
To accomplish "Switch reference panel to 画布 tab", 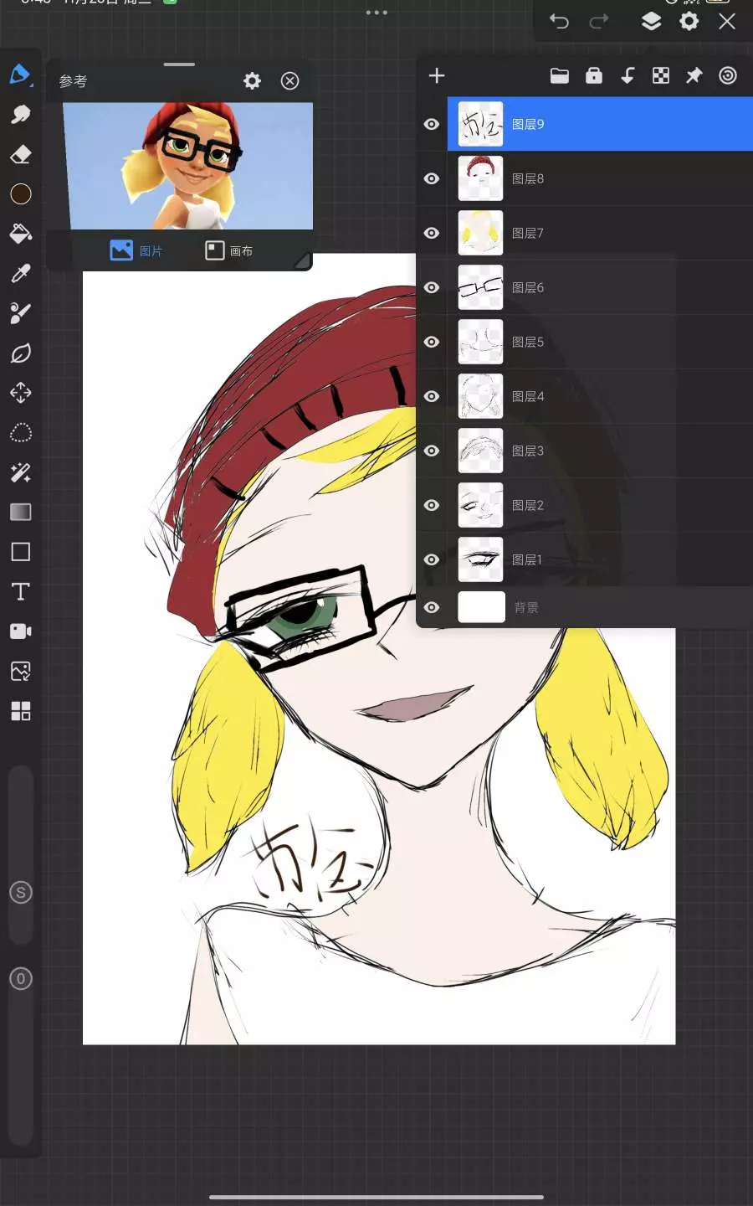I will tap(229, 250).
